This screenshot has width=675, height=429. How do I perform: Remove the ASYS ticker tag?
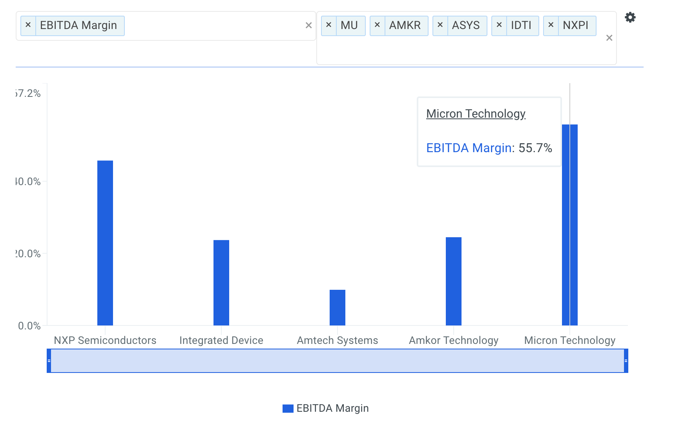(440, 25)
